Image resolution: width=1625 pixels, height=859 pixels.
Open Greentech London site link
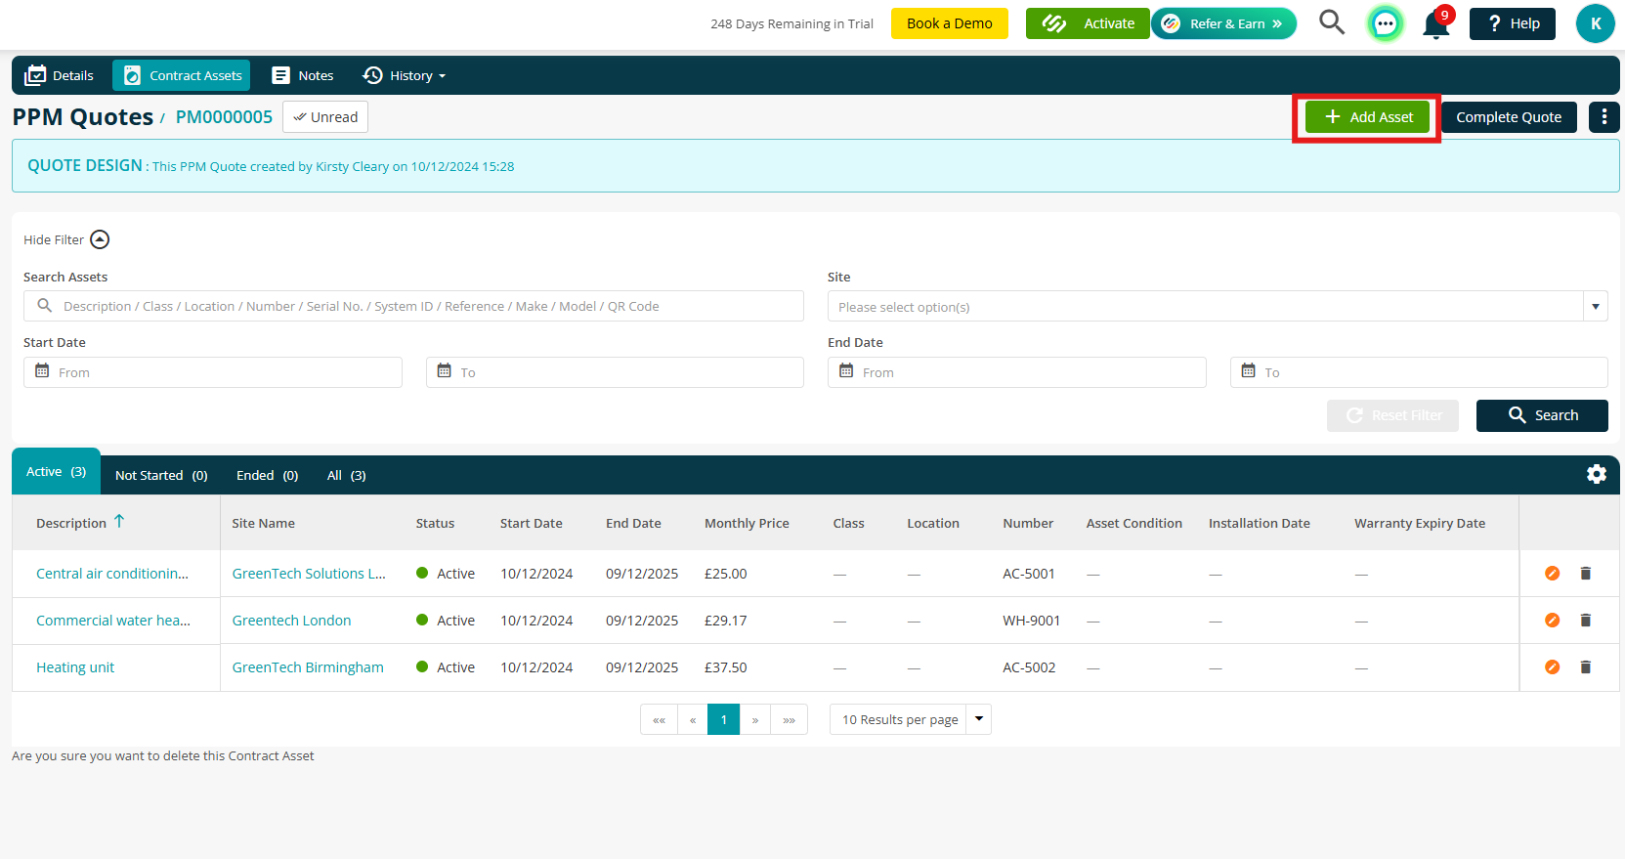[291, 621]
